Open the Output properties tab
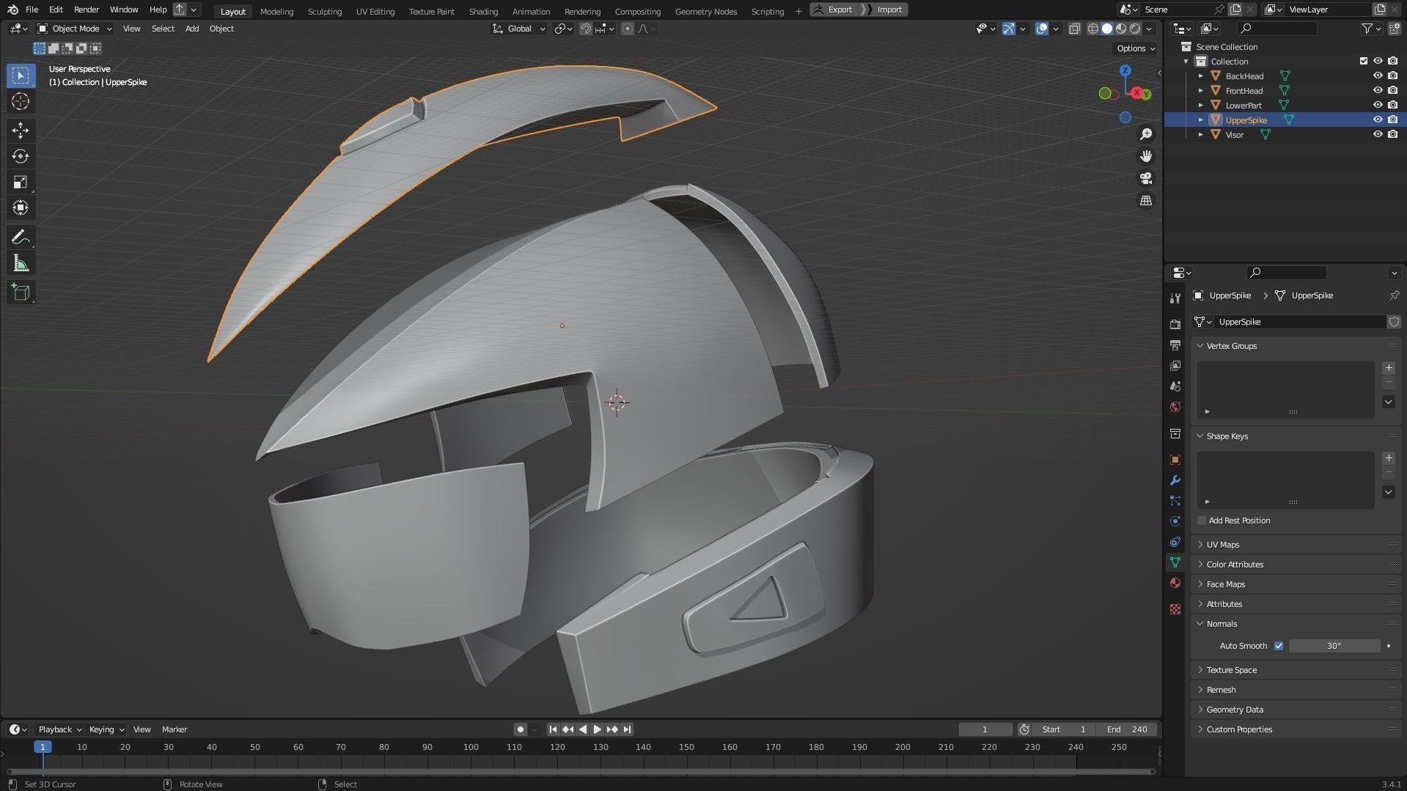The image size is (1407, 791). coord(1175,345)
